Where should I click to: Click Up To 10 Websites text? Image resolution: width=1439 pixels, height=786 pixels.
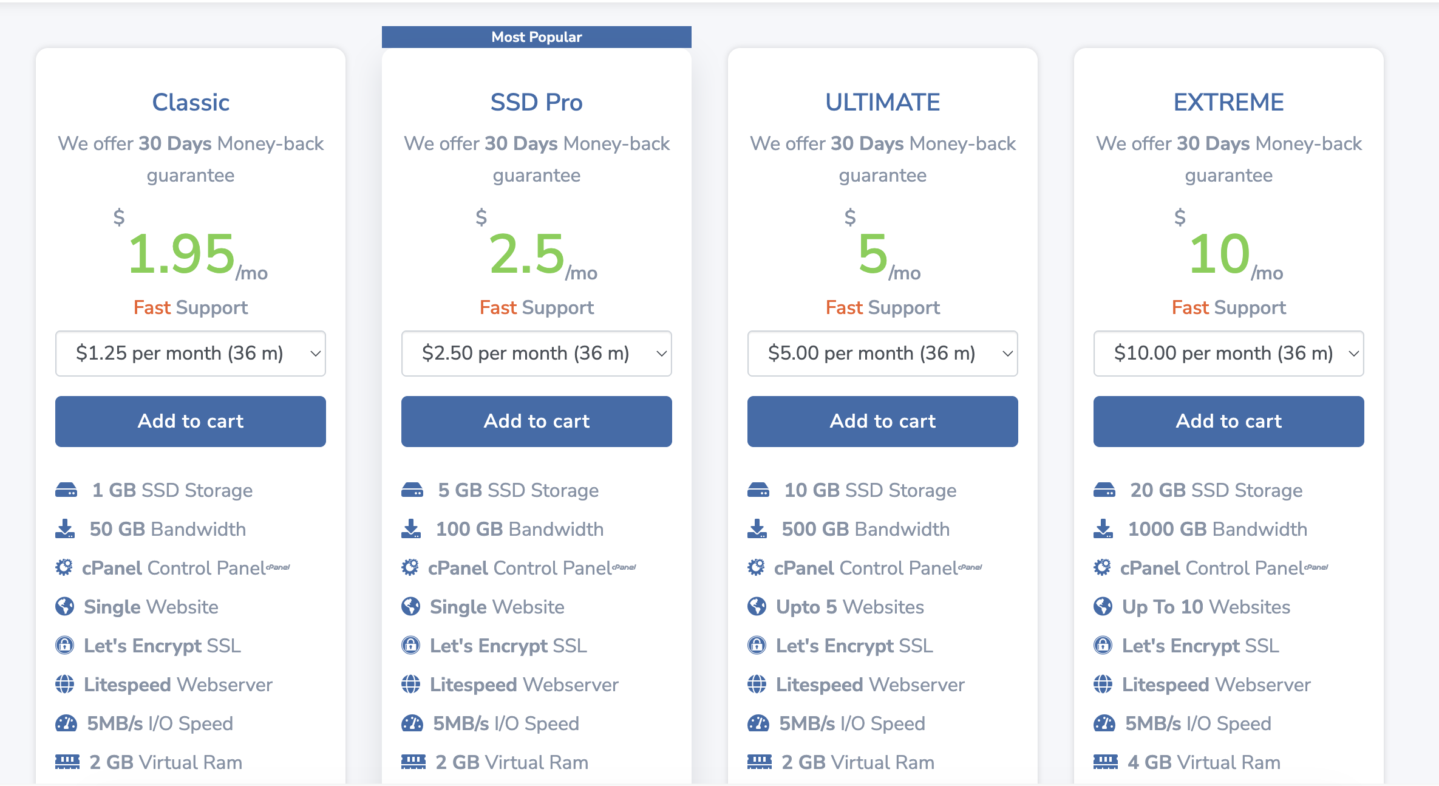[x=1206, y=607]
